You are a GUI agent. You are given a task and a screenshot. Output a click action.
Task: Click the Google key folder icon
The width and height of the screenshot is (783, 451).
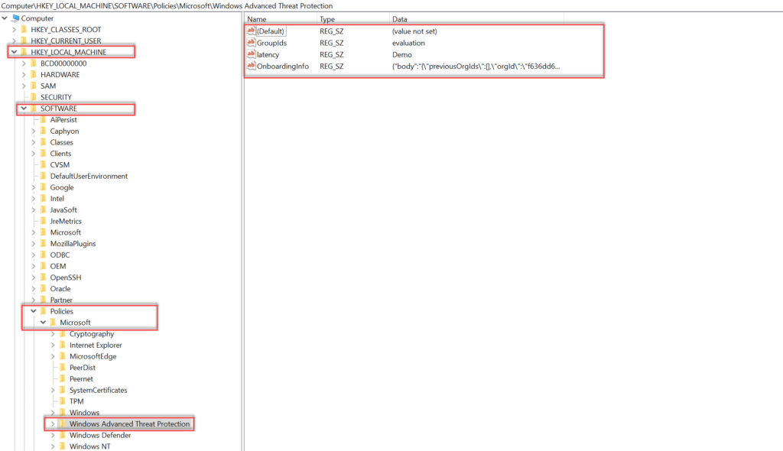(44, 187)
